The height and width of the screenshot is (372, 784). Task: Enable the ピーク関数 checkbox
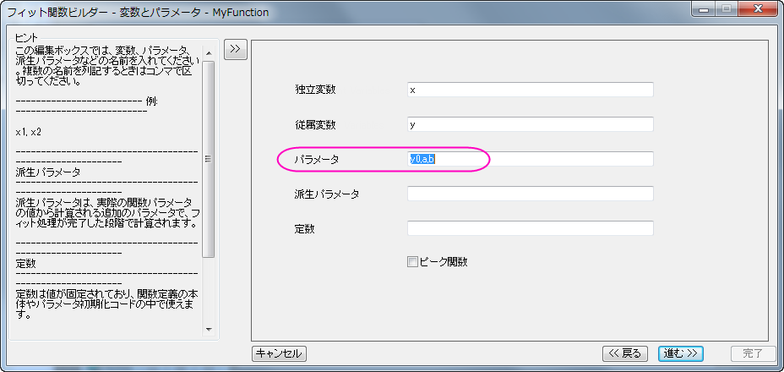tap(412, 262)
